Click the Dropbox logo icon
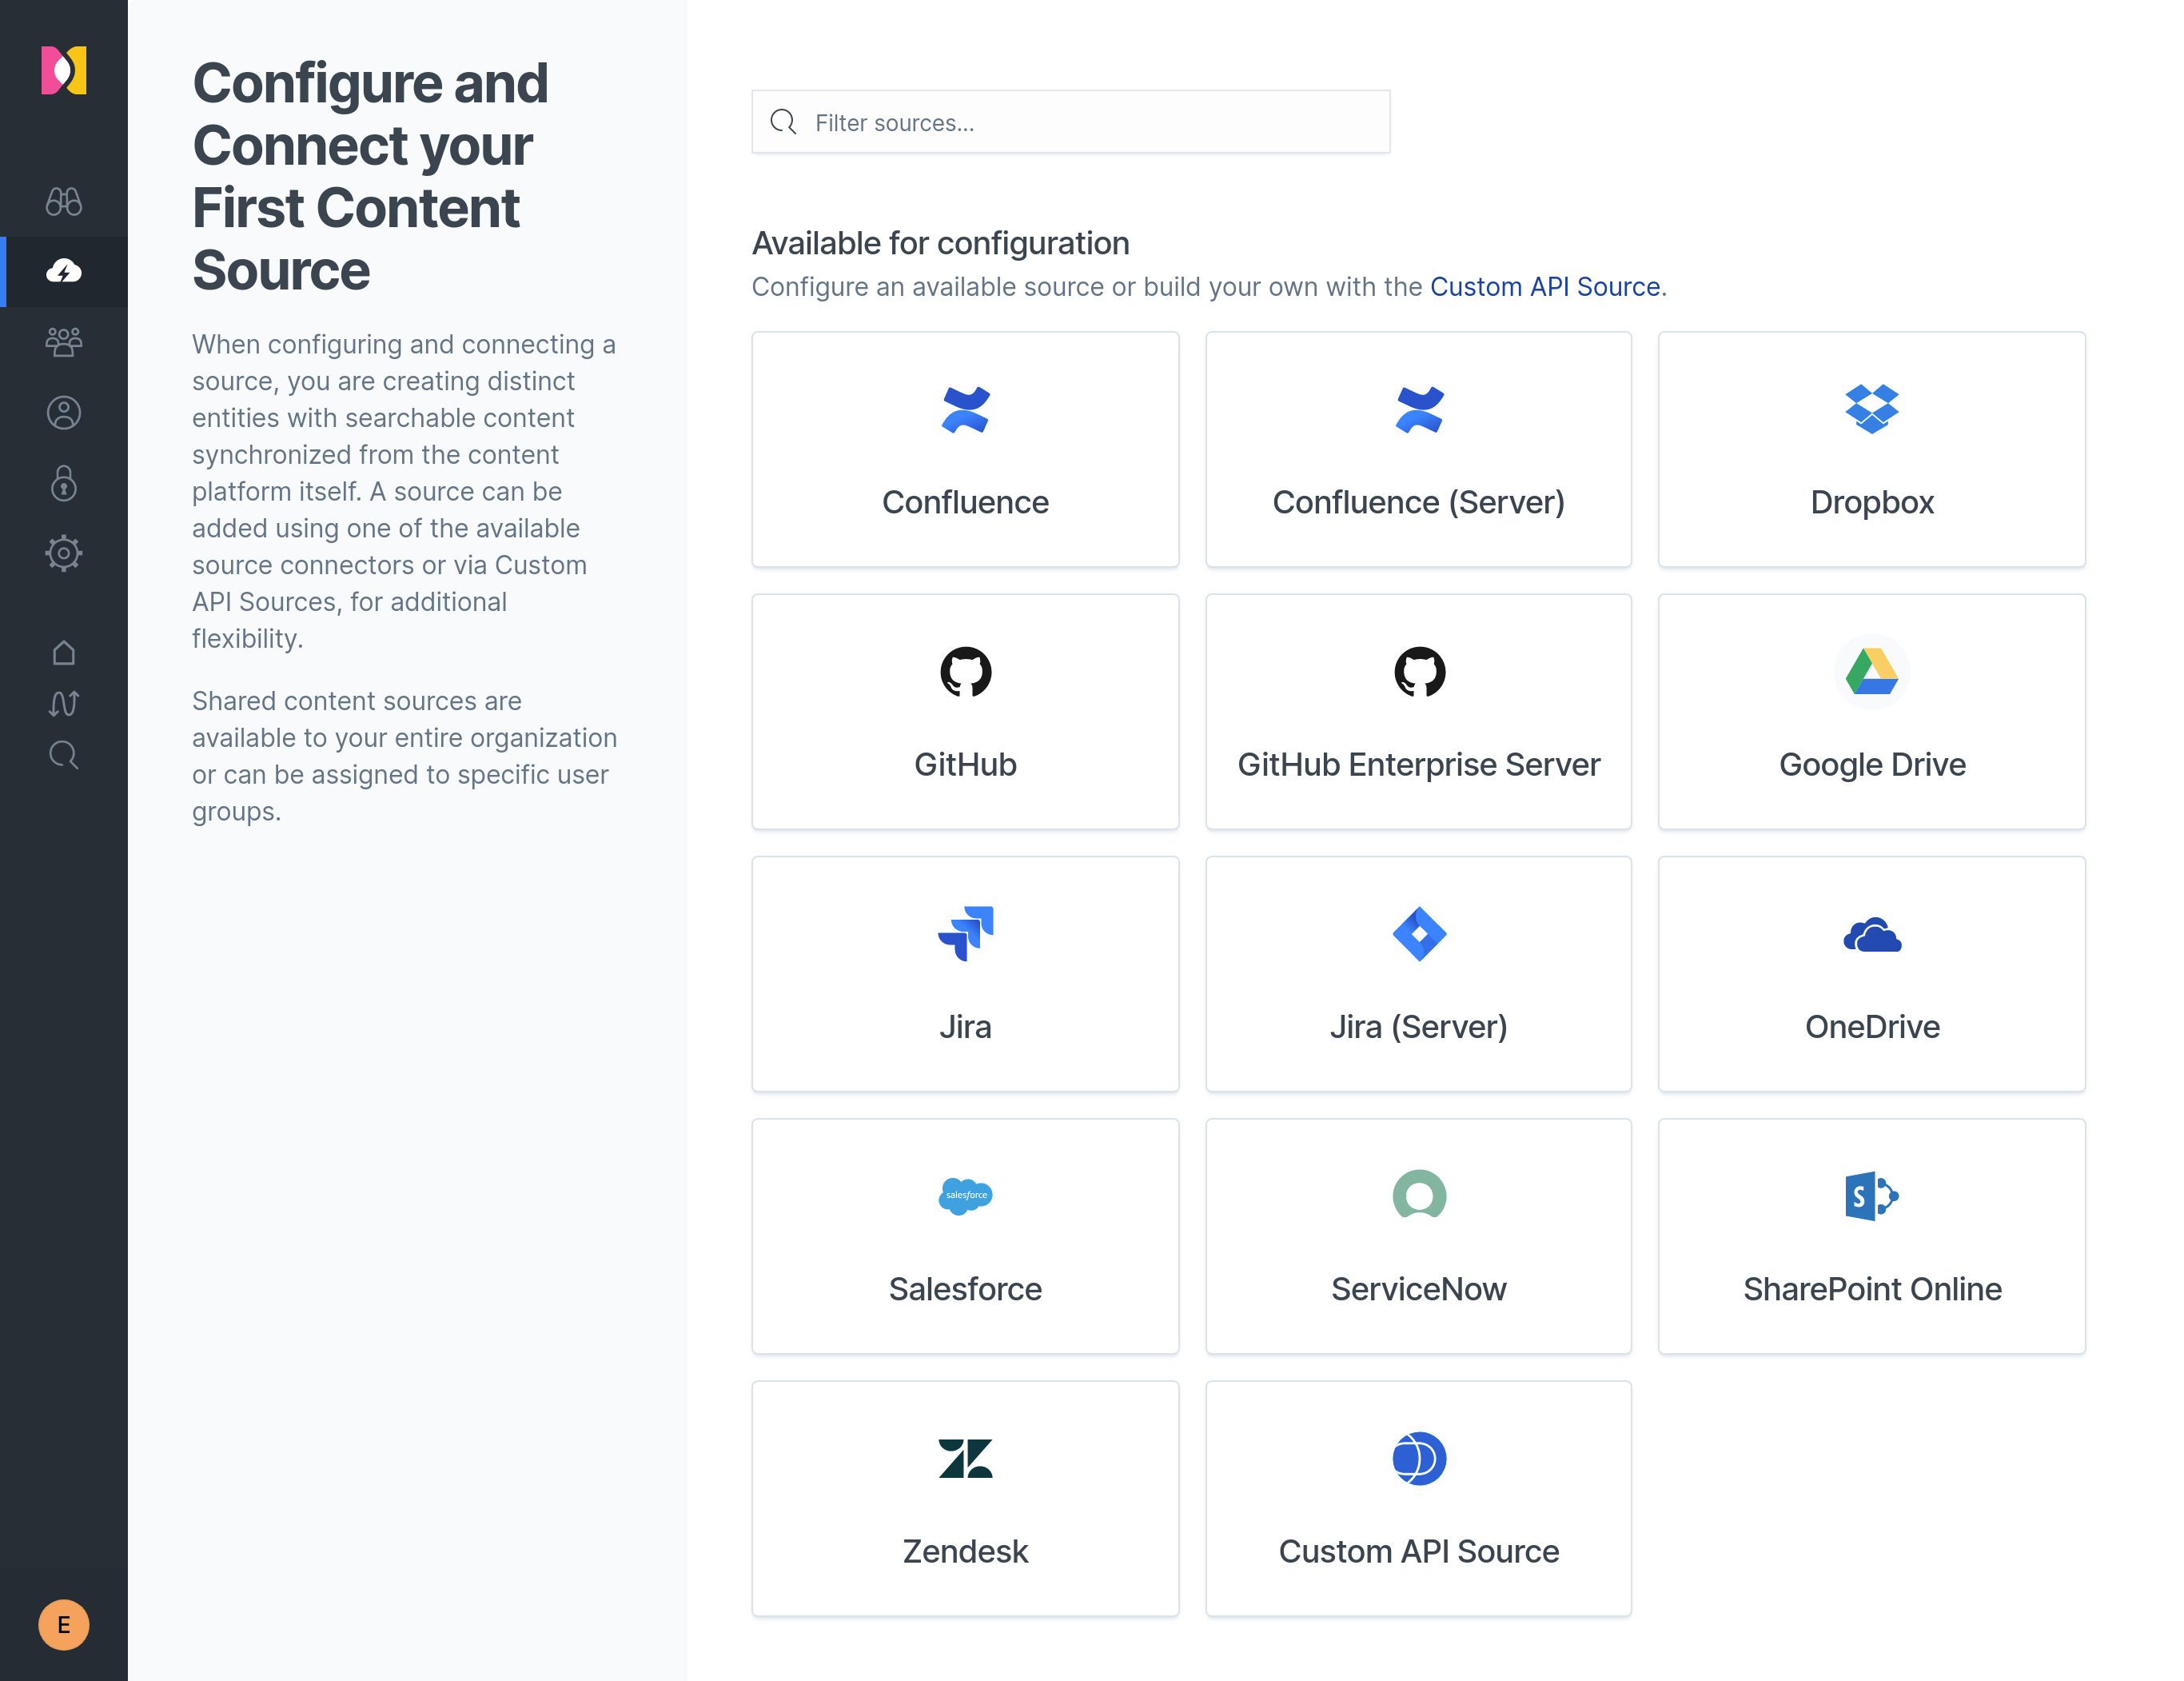The image size is (2184, 1681). click(x=1872, y=409)
